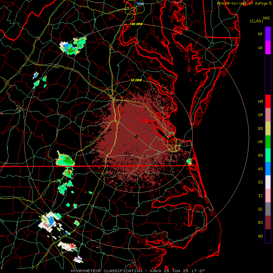Click the 'IC' legend label
The image size is (273, 273).
point(260,196)
